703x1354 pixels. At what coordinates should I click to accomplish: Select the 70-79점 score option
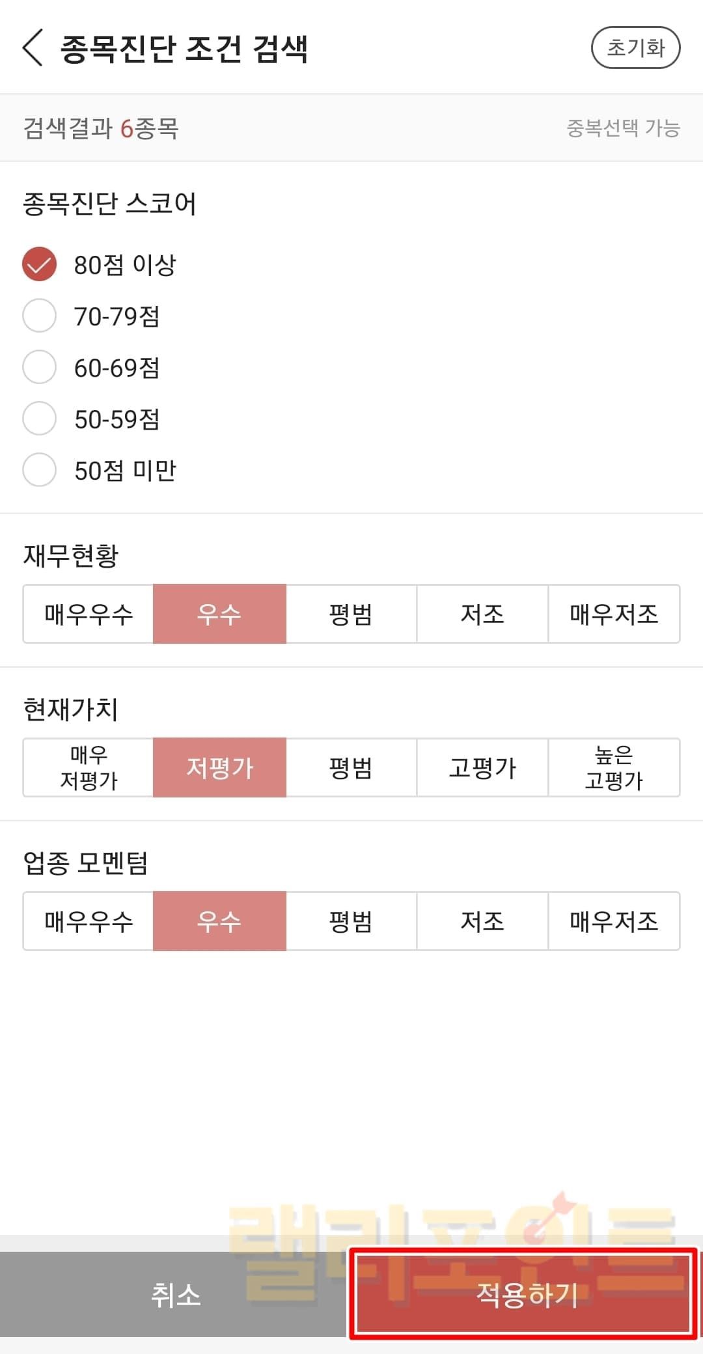point(40,316)
